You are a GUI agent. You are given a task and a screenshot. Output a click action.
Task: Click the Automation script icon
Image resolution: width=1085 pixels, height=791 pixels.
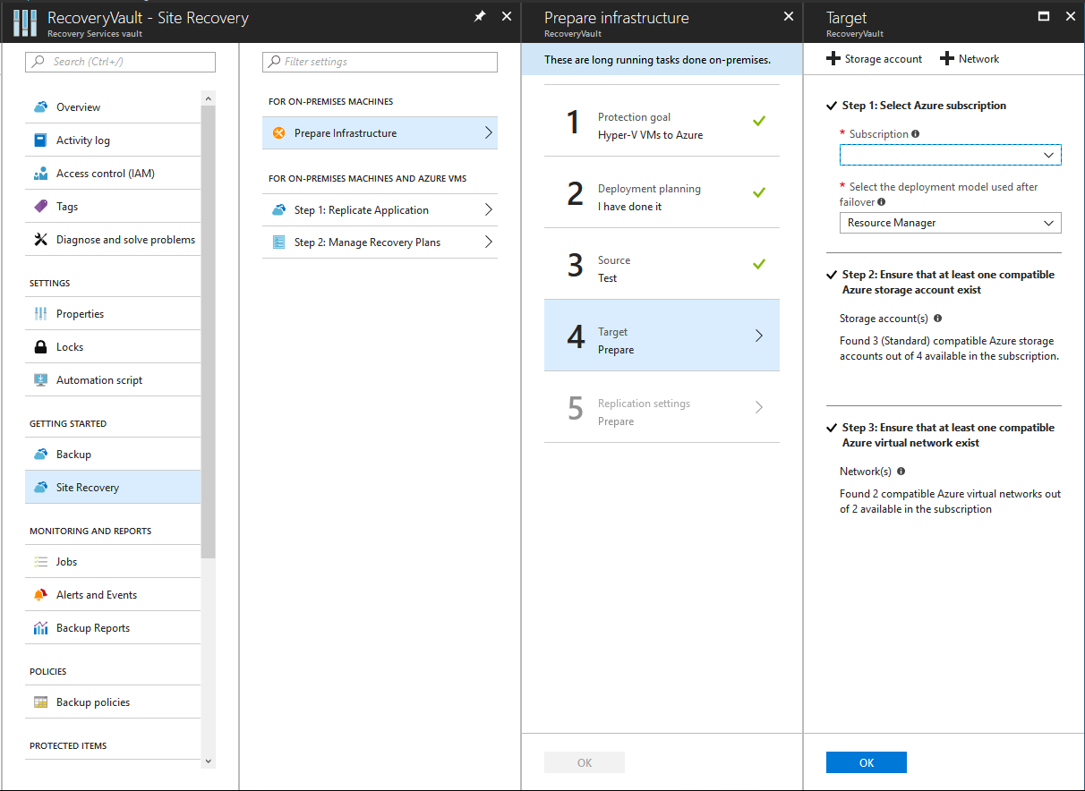pyautogui.click(x=40, y=380)
